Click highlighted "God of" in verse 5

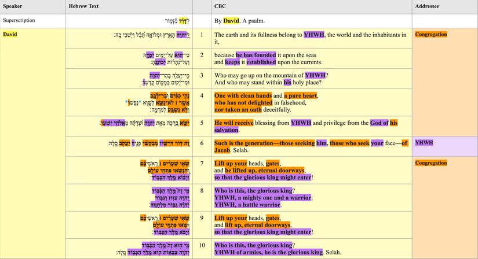coord(377,123)
